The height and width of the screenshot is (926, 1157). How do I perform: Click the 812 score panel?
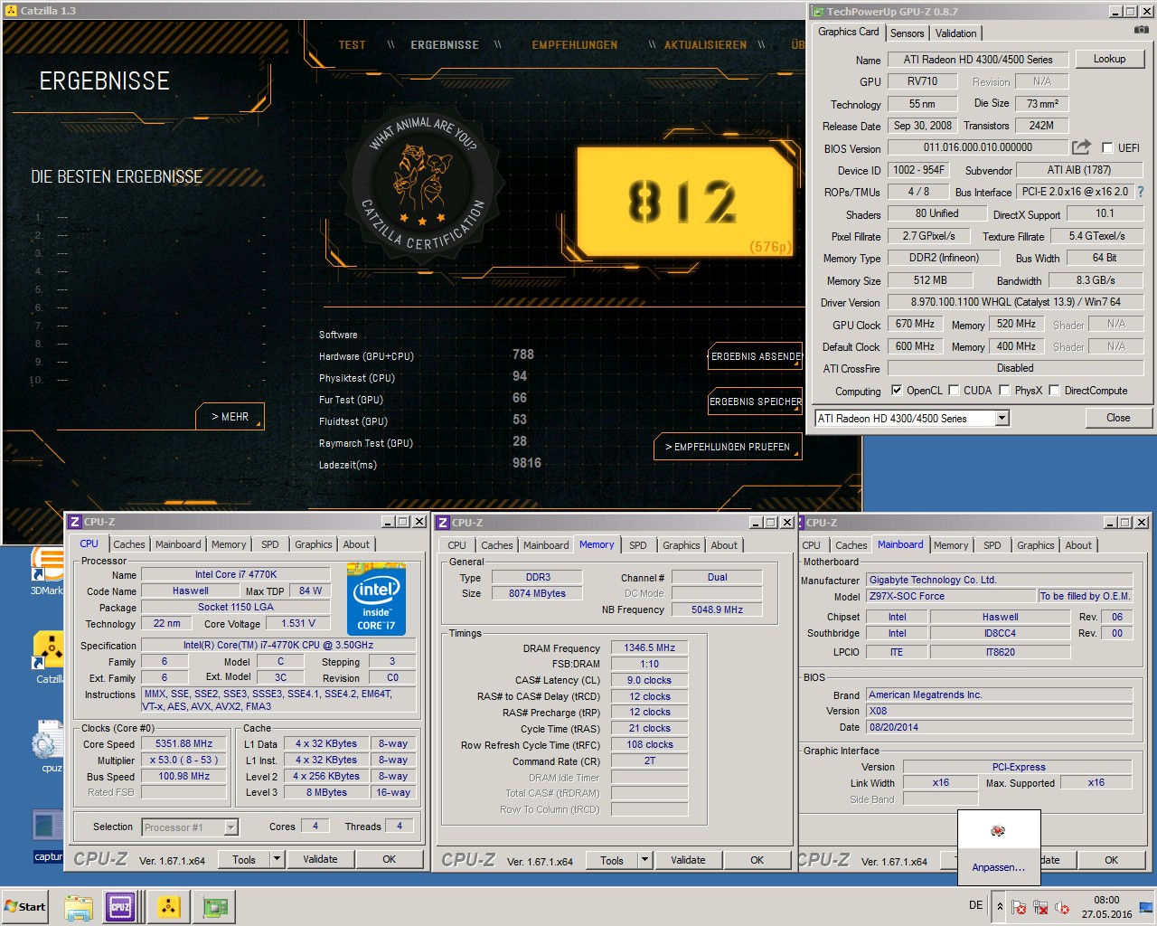[x=684, y=202]
